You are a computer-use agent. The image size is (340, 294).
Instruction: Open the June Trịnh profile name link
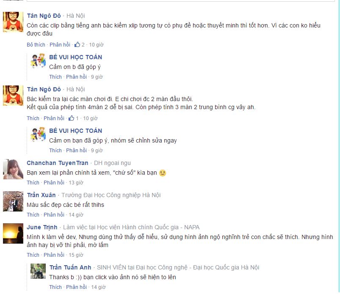click(42, 227)
